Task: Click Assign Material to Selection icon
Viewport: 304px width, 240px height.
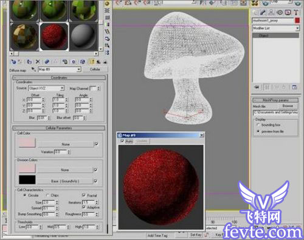Action: click(x=29, y=61)
